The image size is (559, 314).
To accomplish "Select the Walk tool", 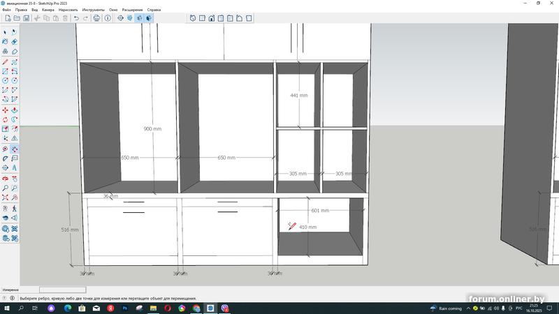I will (x=14, y=208).
